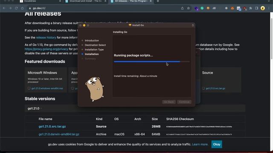Click the go.dev/dl address bar

(105, 8)
